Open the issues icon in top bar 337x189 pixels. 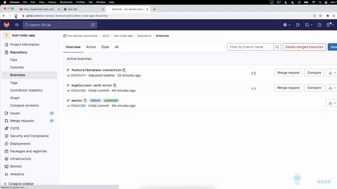pos(298,25)
